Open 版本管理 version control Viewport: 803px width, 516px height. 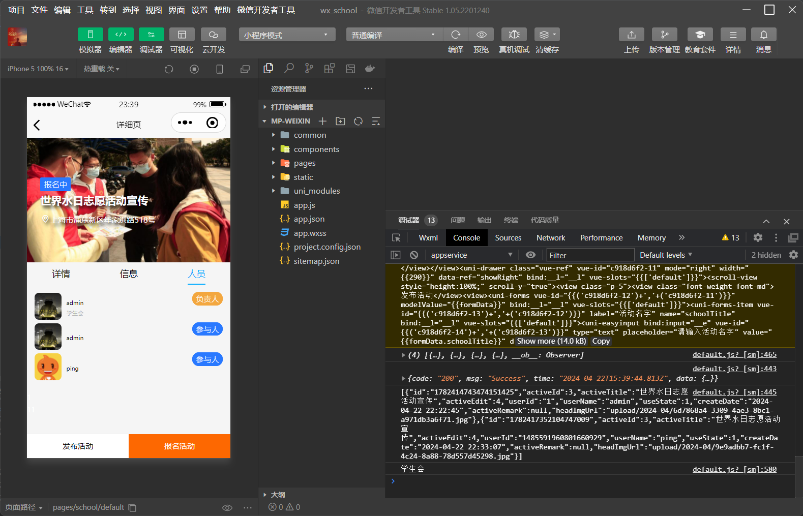tap(665, 34)
